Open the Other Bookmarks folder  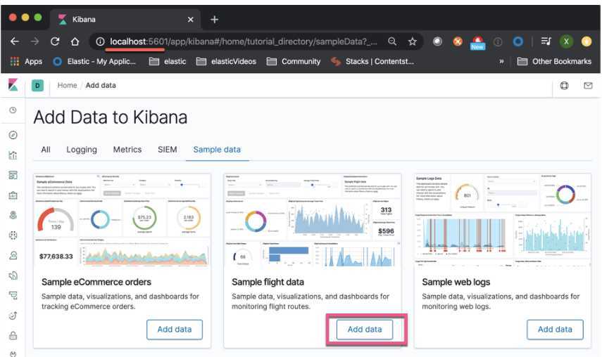pos(554,61)
